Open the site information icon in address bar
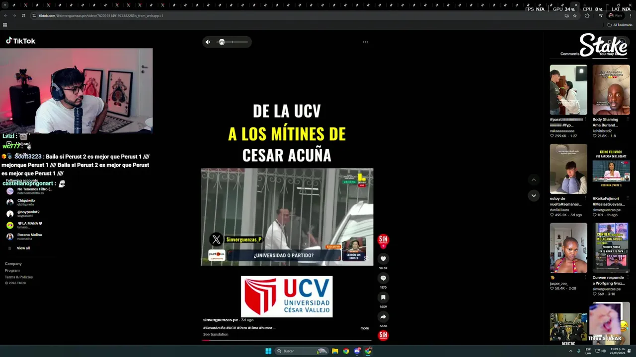 pyautogui.click(x=34, y=16)
